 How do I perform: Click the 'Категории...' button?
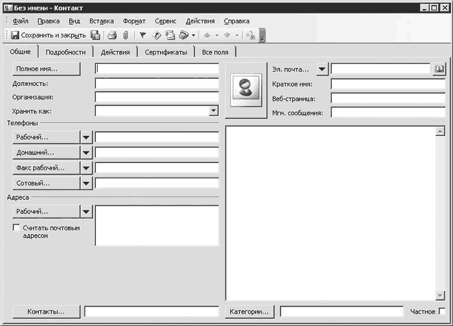[x=250, y=312]
